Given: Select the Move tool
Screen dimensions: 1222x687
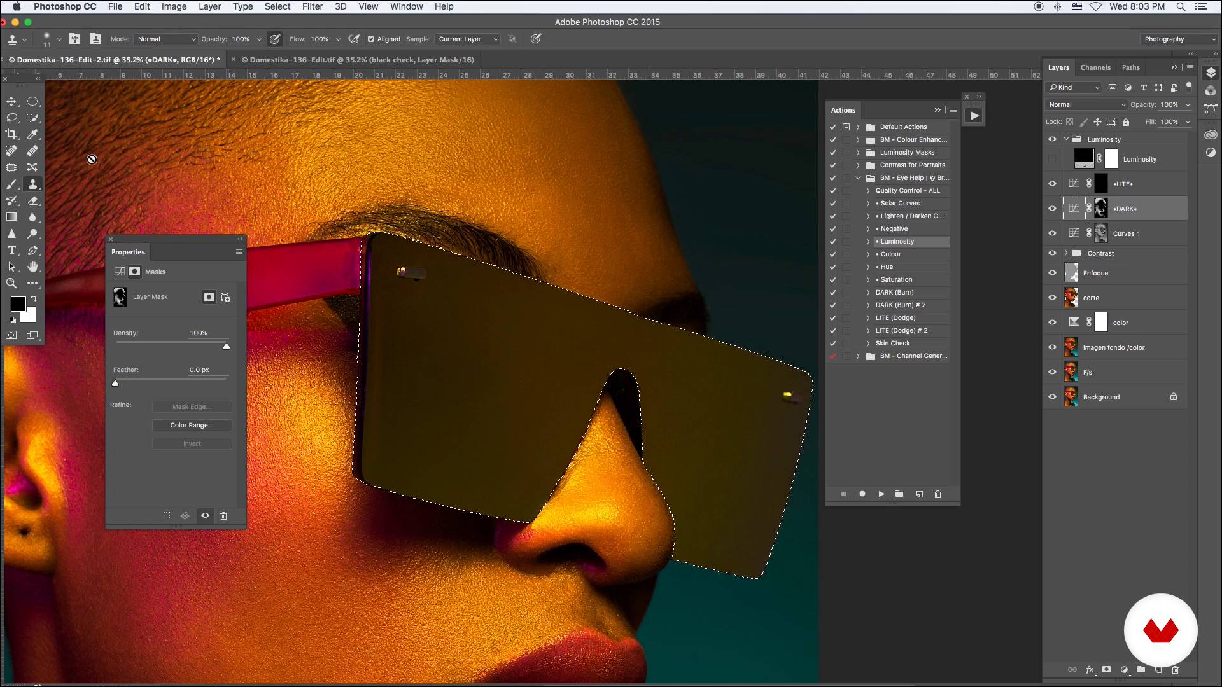Looking at the screenshot, I should (x=11, y=102).
